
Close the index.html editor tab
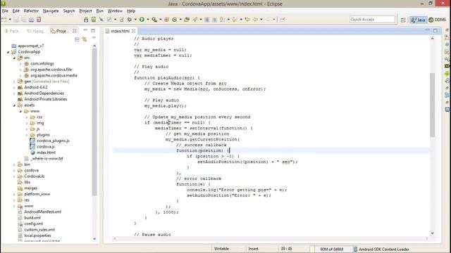click(x=134, y=31)
